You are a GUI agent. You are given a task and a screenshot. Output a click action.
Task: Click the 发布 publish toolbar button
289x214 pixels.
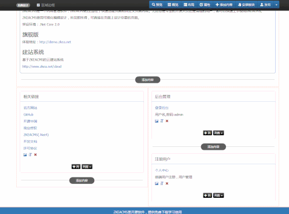pyautogui.click(x=265, y=5)
